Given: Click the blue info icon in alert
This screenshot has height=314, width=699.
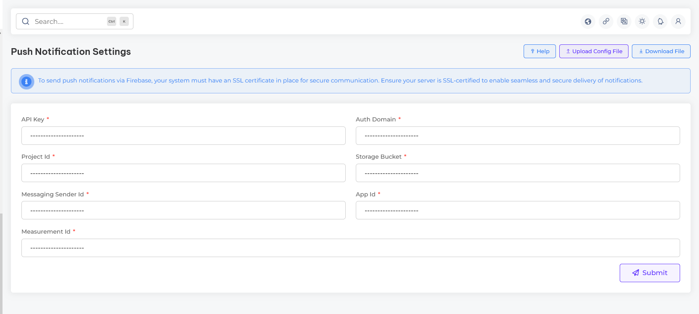Looking at the screenshot, I should (26, 81).
